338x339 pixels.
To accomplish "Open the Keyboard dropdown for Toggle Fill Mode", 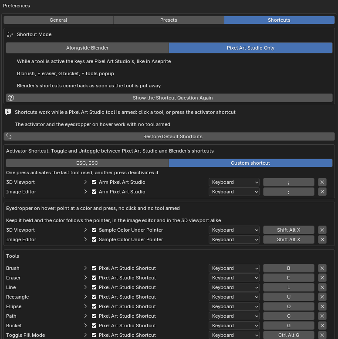I will pos(234,335).
